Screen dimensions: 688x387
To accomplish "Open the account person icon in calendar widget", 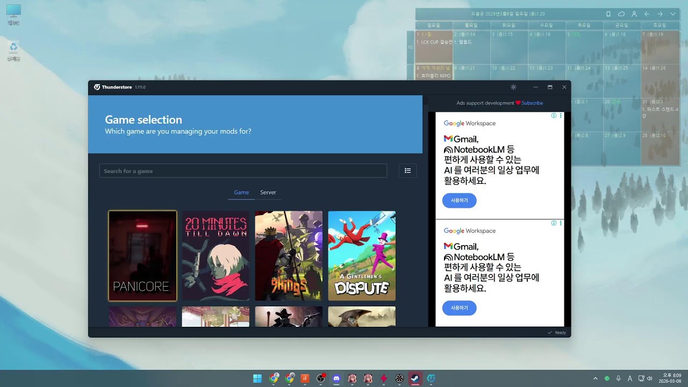I will tap(634, 14).
